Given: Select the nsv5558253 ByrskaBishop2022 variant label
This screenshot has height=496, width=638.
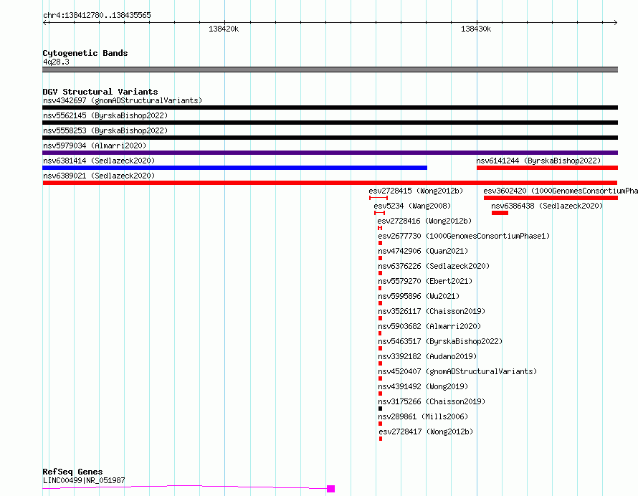Looking at the screenshot, I should click(x=105, y=130).
